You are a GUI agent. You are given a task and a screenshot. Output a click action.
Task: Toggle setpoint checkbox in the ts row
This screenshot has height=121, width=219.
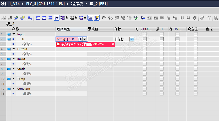tap(196, 39)
